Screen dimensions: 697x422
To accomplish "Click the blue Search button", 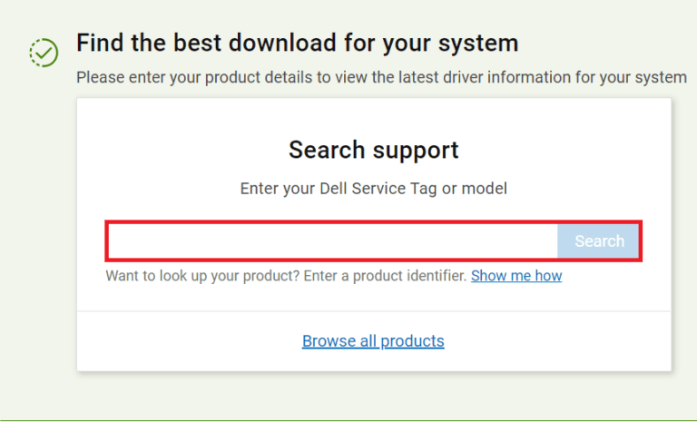I will 598,241.
